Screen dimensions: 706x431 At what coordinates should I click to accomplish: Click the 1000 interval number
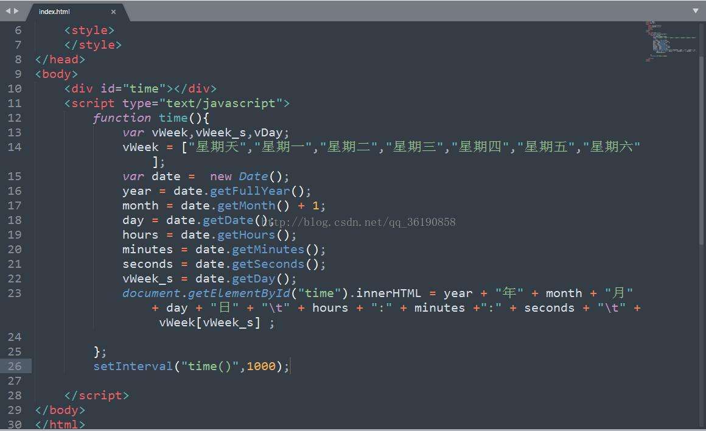[x=261, y=366]
